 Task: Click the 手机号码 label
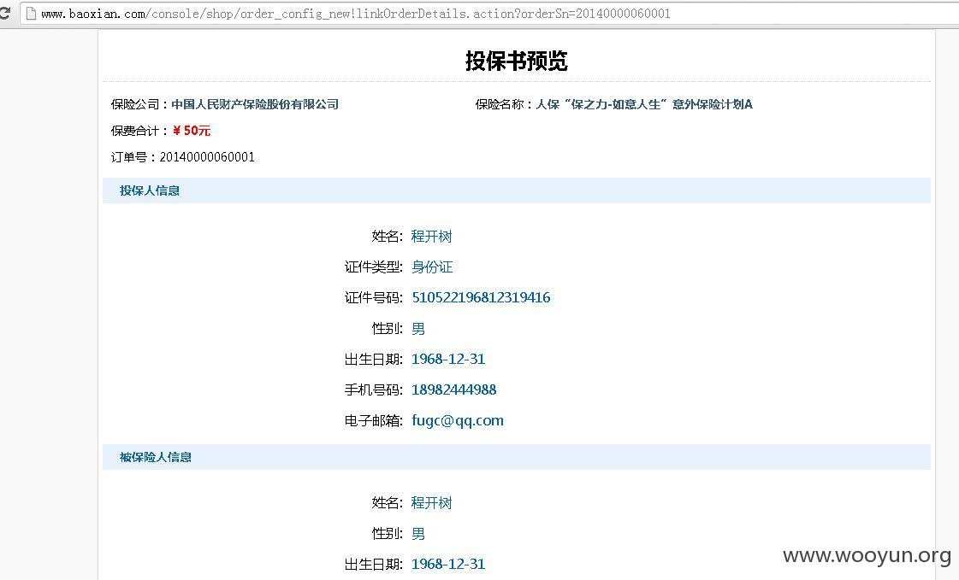(373, 390)
